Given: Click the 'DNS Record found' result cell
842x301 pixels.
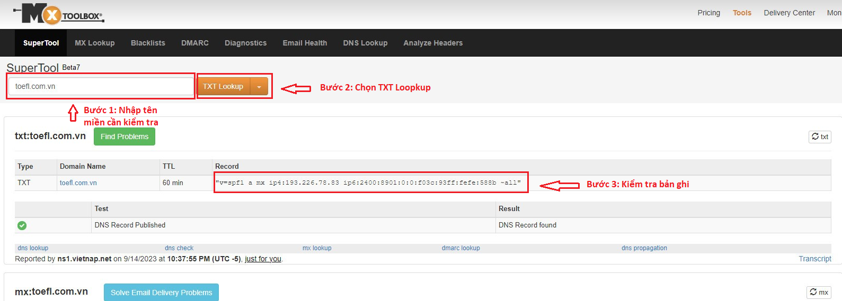Looking at the screenshot, I should (x=663, y=225).
